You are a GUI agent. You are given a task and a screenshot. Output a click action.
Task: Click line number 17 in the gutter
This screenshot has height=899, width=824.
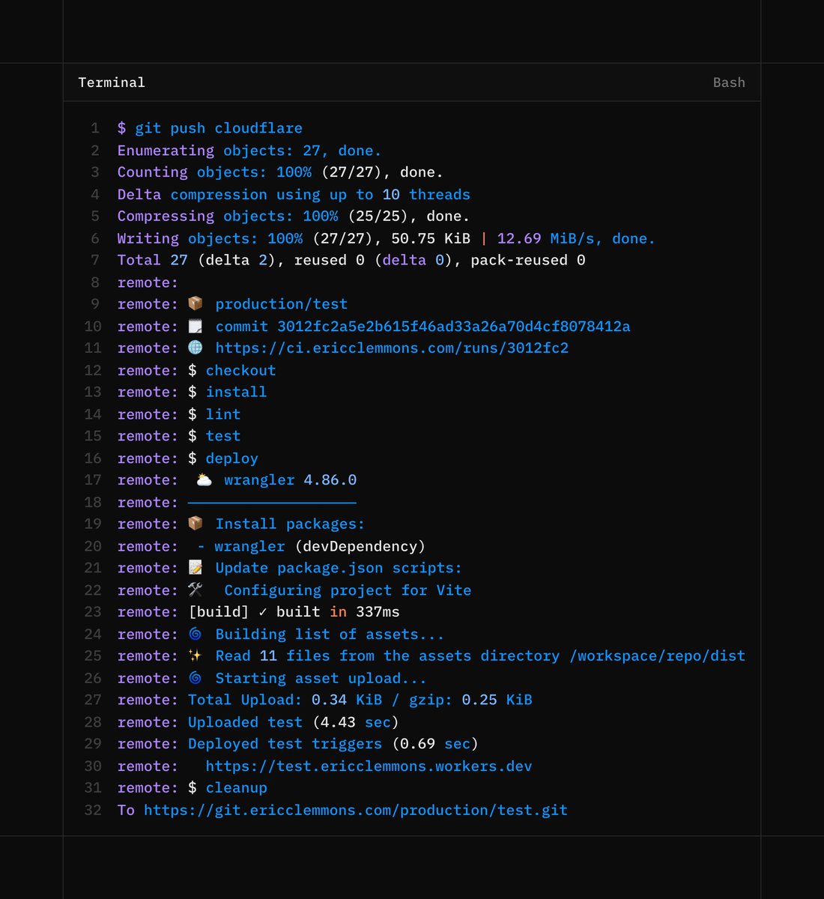pyautogui.click(x=93, y=480)
